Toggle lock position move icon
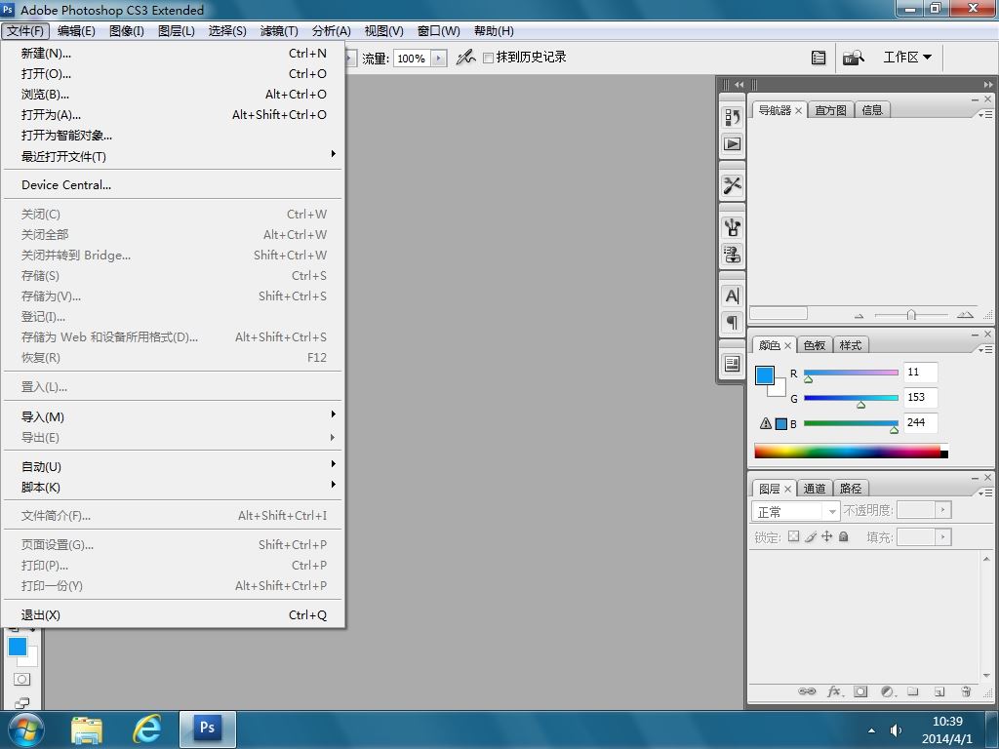The width and height of the screenshot is (999, 749). (x=826, y=536)
